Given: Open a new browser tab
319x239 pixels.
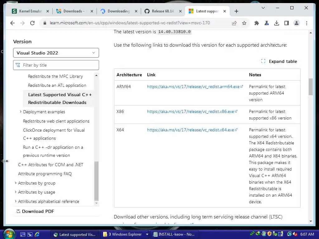Looking at the screenshot, I should [x=236, y=11].
